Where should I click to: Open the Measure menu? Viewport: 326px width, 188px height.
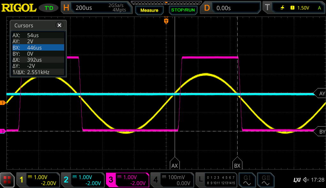149,10
